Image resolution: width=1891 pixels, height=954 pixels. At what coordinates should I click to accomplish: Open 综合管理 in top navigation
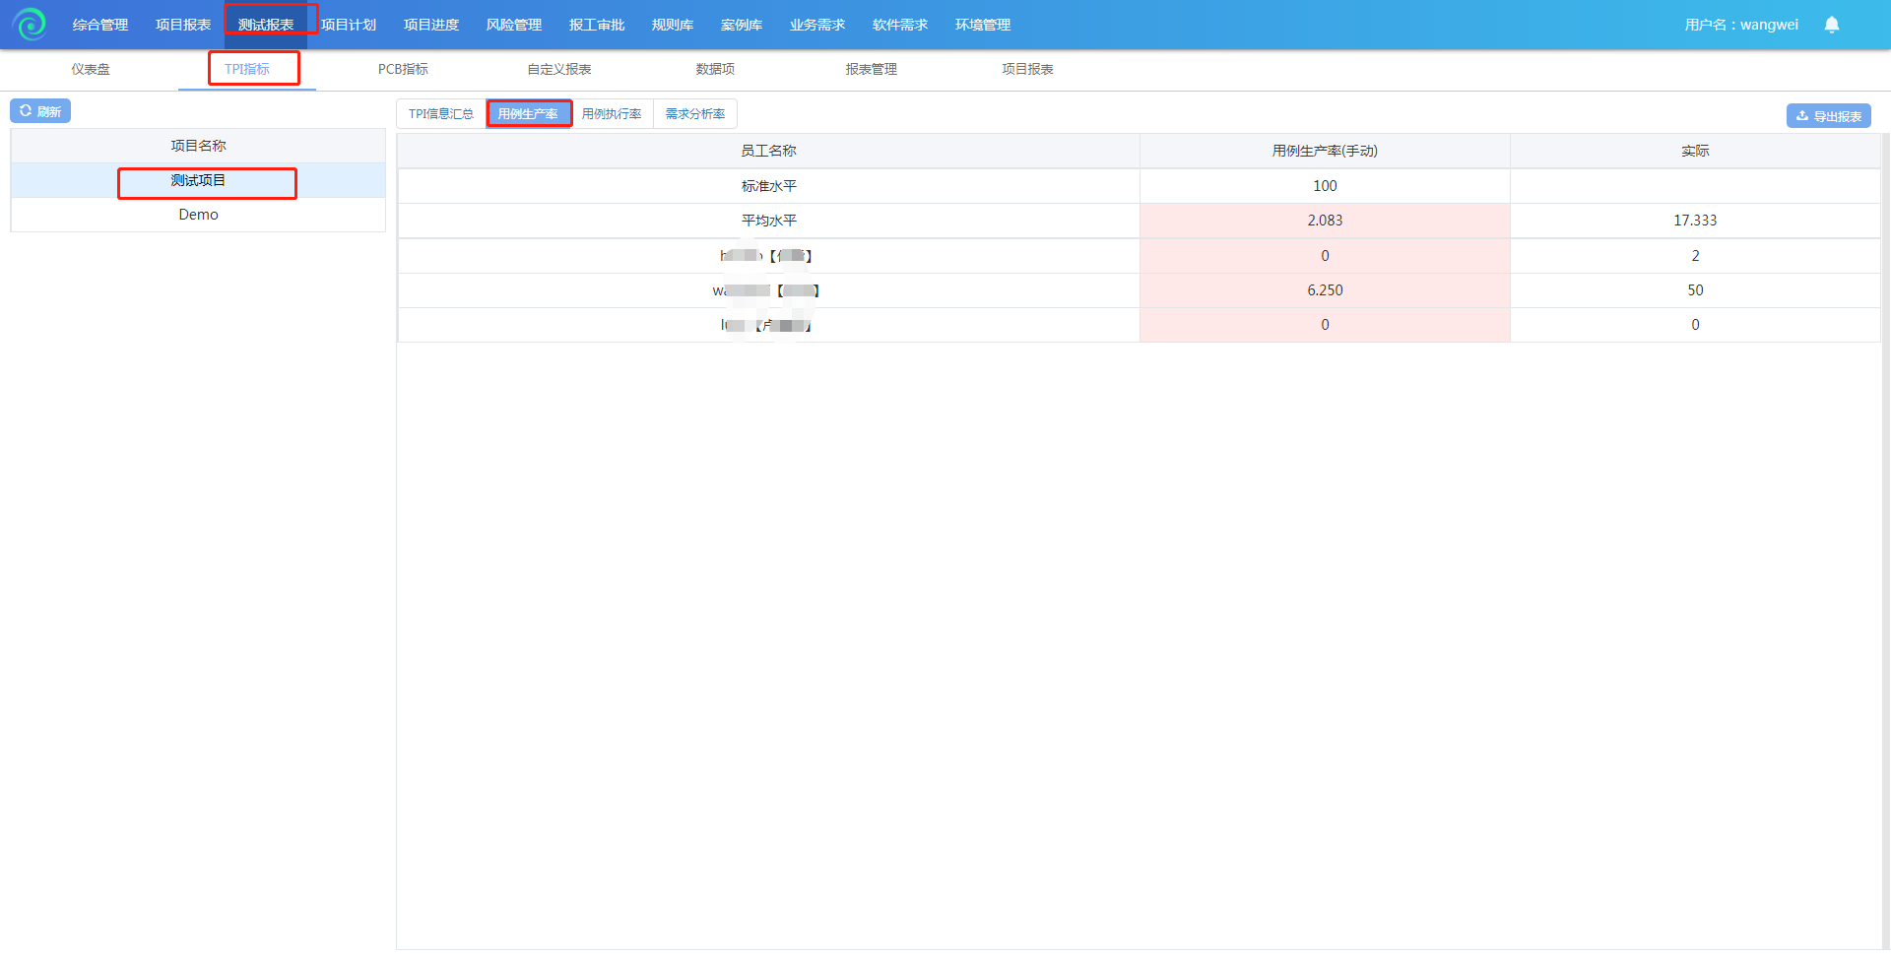(x=100, y=25)
